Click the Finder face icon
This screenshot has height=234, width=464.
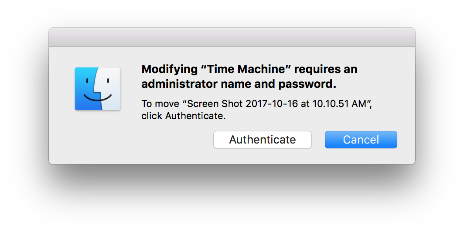tap(98, 89)
